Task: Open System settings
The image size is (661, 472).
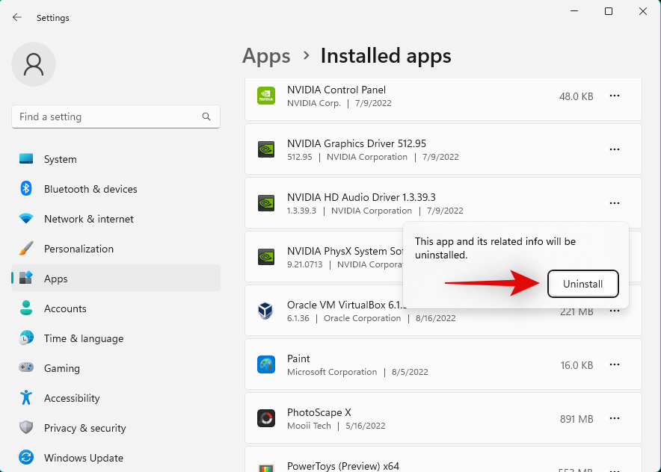Action: (60, 159)
